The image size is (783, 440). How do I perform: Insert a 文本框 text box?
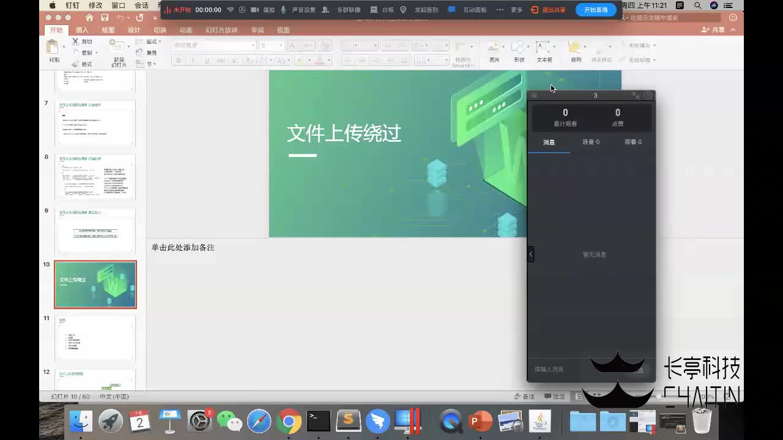point(544,51)
